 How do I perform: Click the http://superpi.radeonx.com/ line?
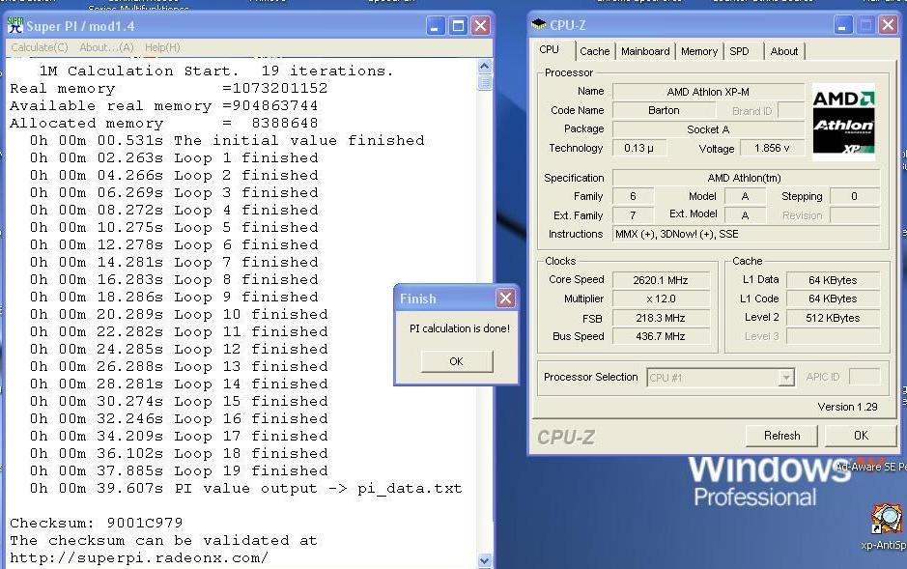tap(139, 558)
